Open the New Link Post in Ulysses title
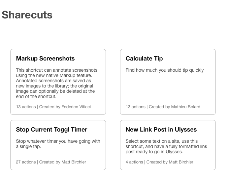This screenshot has width=227, height=173. click(x=161, y=130)
